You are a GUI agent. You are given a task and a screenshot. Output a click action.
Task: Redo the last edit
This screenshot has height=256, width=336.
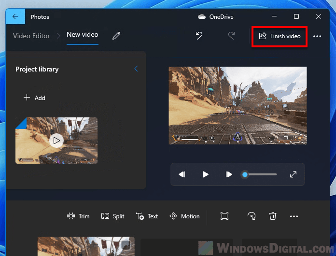coord(231,36)
